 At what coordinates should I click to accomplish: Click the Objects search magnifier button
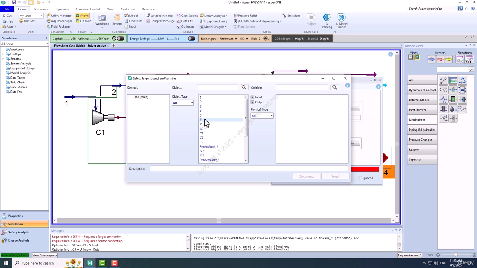pos(244,87)
